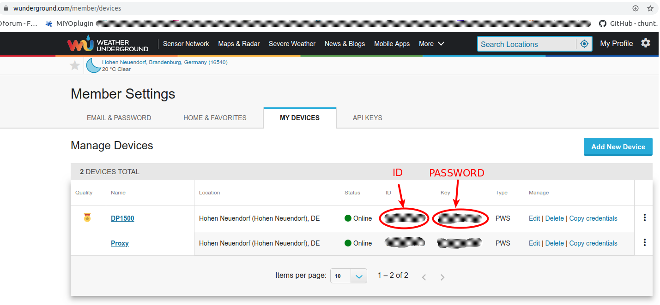
Task: Open Maps & Radar menu
Action: point(239,44)
